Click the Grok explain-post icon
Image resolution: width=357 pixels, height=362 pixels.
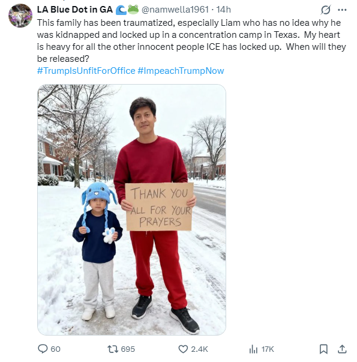(326, 10)
